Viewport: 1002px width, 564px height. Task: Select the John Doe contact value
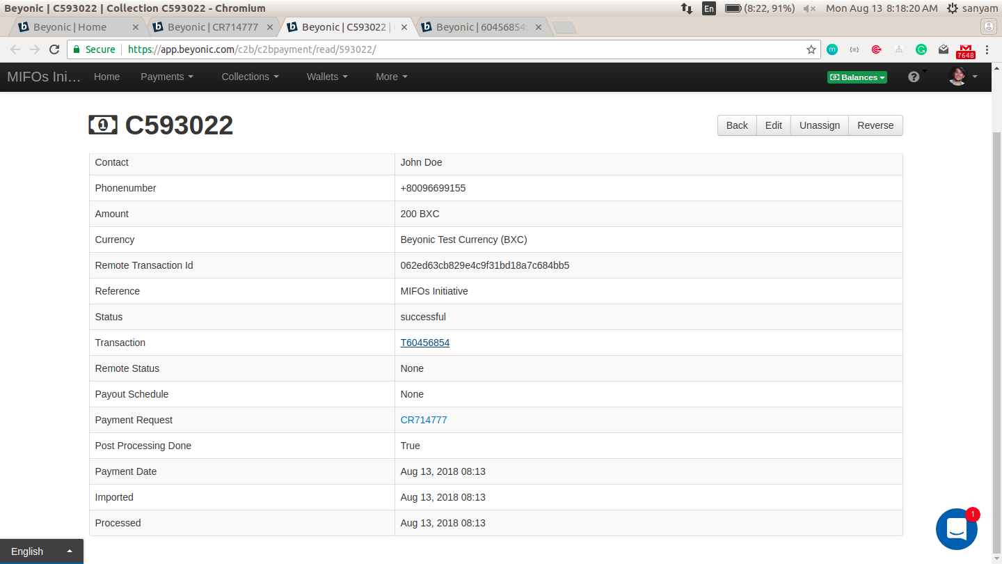[x=422, y=162]
